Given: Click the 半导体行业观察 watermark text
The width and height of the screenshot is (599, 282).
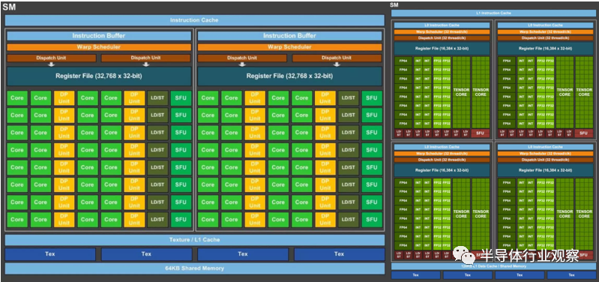Looking at the screenshot, I should point(529,256).
